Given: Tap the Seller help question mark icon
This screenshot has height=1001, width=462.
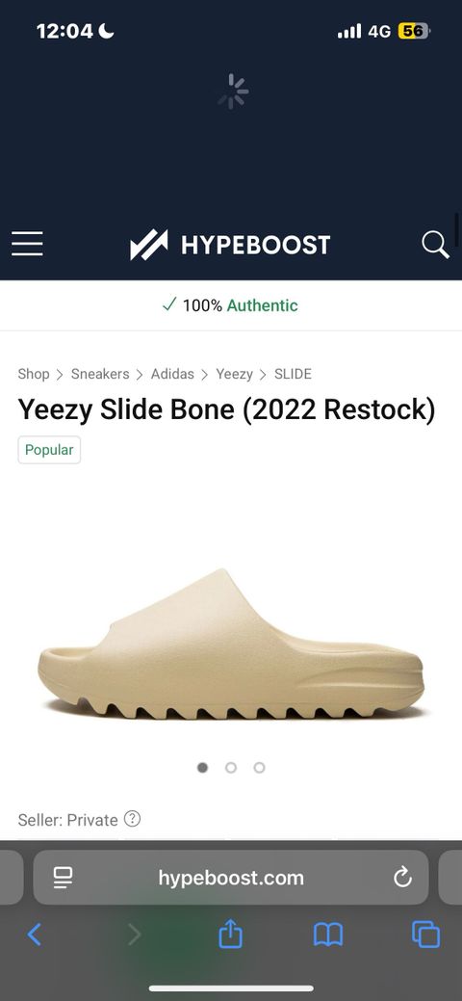Looking at the screenshot, I should (x=132, y=818).
